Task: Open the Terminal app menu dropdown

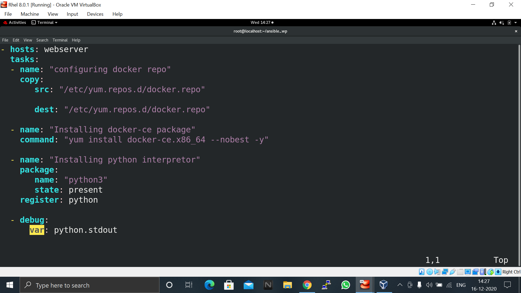Action: tap(45, 23)
